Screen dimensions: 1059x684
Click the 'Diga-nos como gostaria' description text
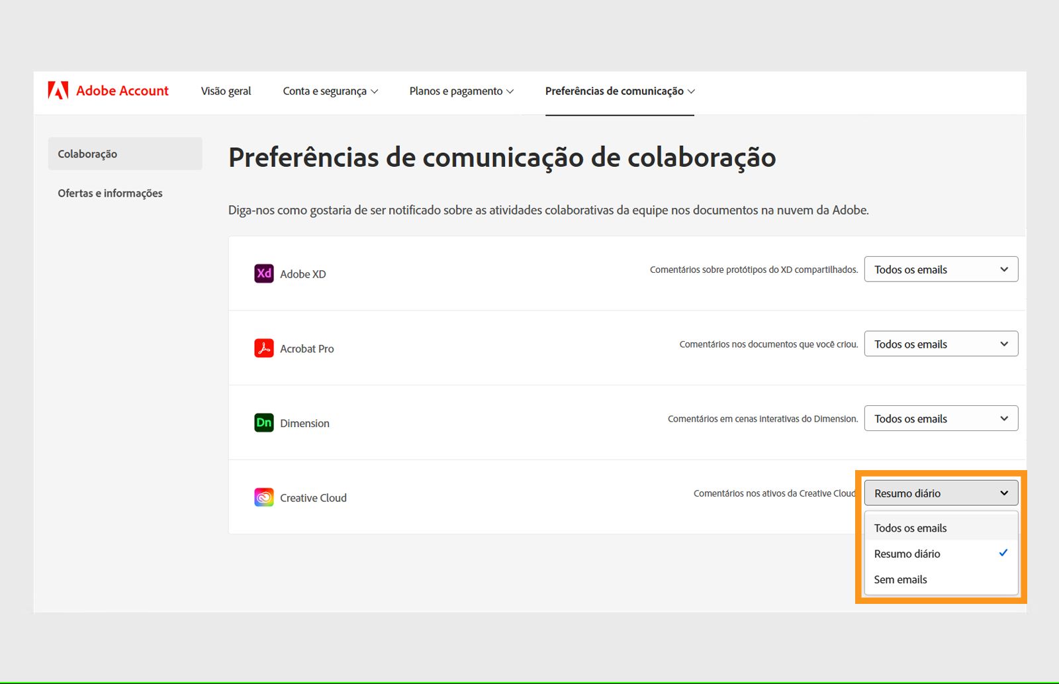click(549, 210)
